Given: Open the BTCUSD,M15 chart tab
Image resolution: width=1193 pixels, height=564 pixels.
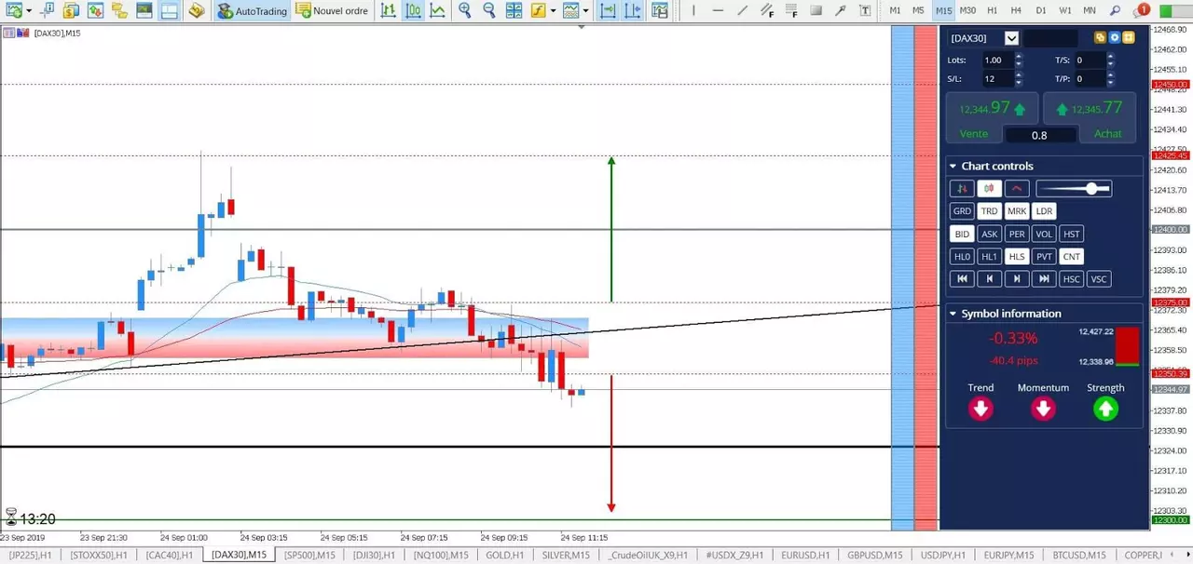Looking at the screenshot, I should point(1081,555).
